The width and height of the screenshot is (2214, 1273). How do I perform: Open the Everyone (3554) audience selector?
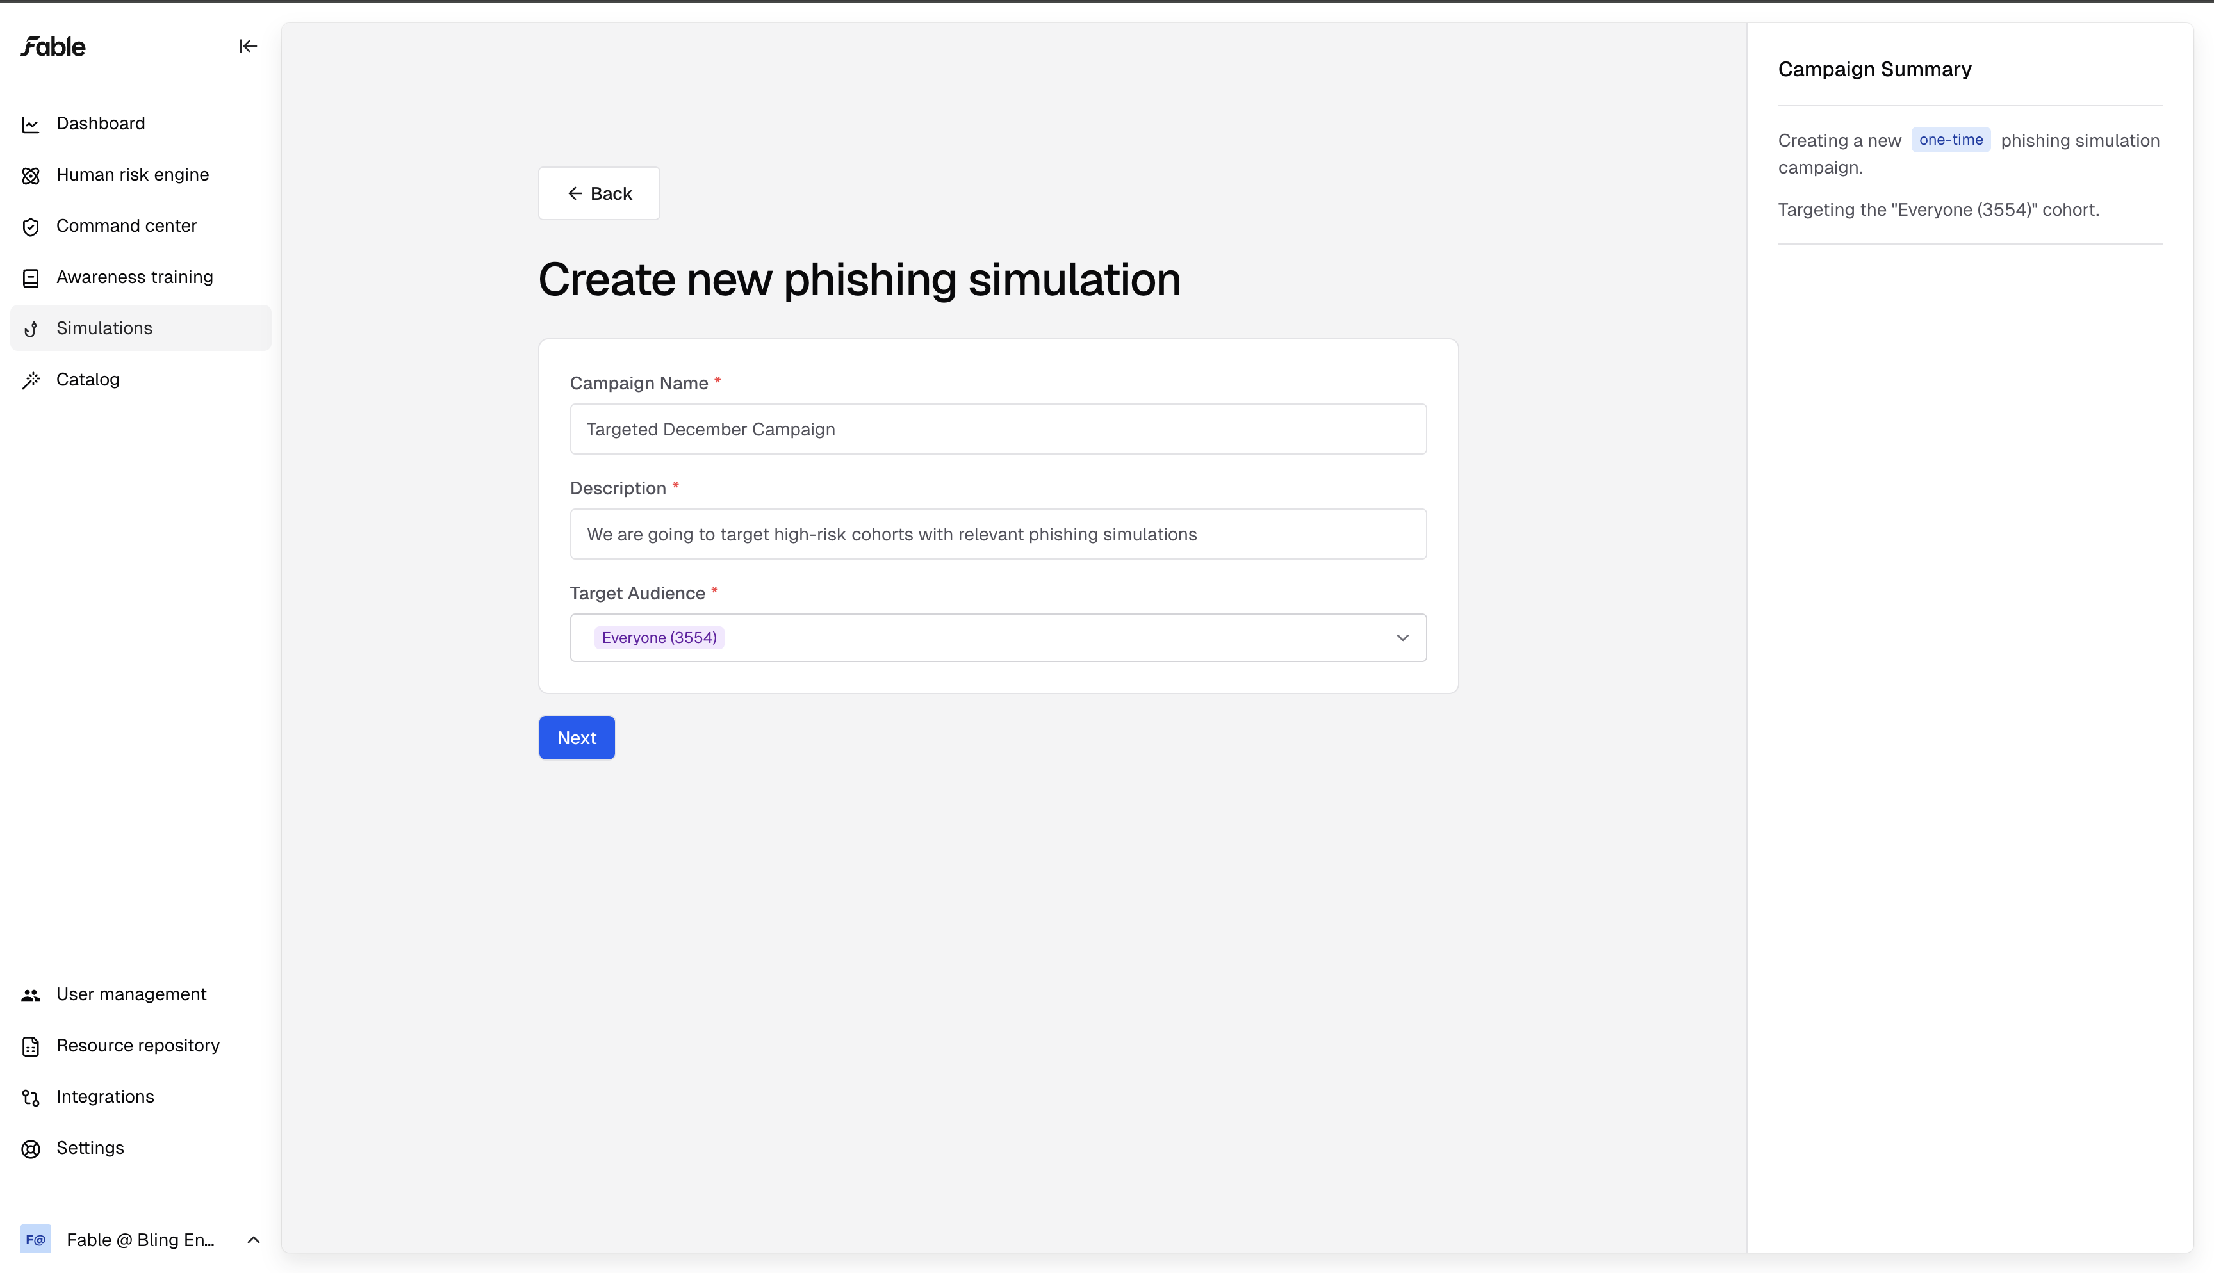click(x=997, y=637)
